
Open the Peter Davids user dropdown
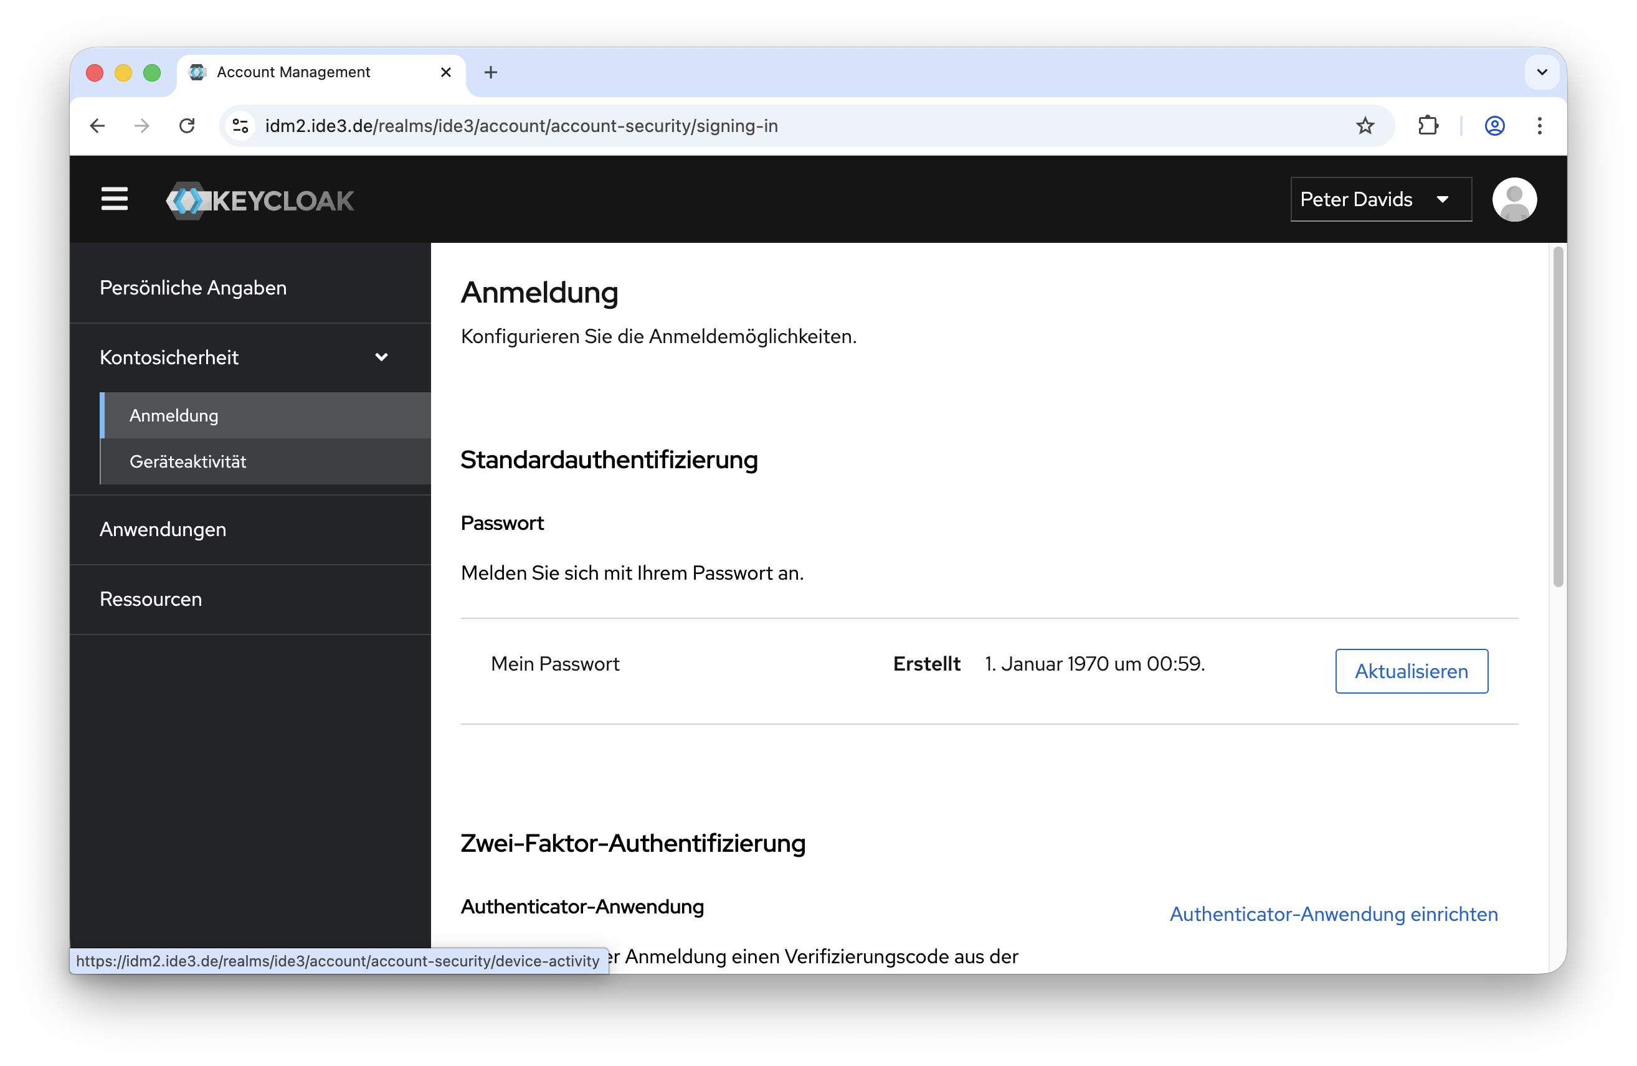[x=1380, y=199]
